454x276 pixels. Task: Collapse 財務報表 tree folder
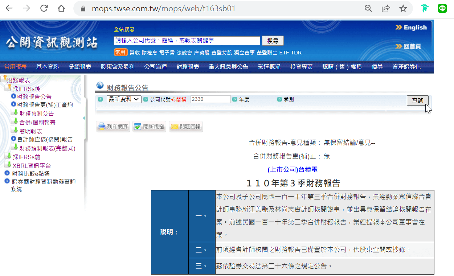point(4,79)
